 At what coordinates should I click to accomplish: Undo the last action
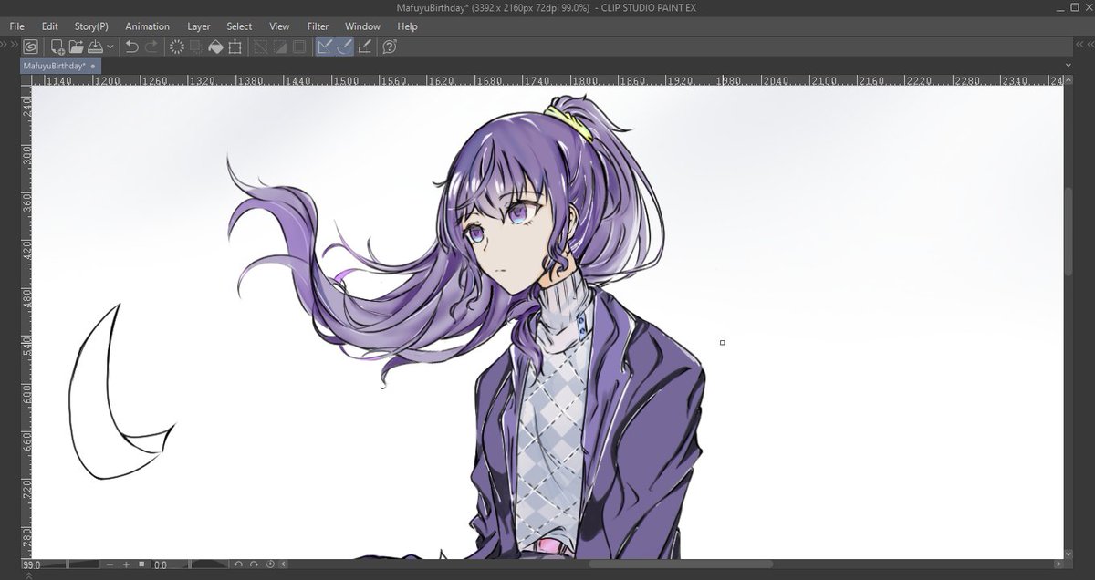click(x=131, y=47)
